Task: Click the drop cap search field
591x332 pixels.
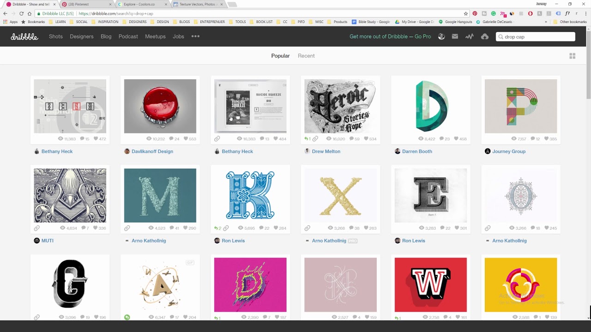Action: point(536,36)
